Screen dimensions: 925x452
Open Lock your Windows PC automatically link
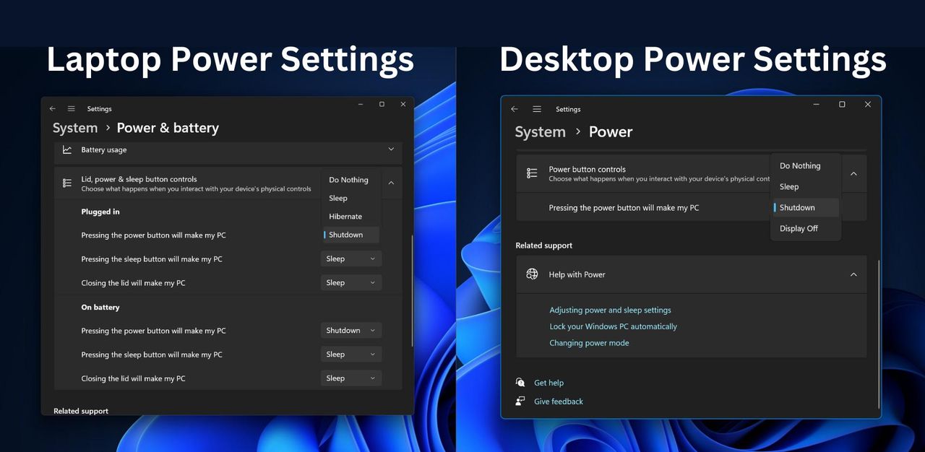click(613, 326)
